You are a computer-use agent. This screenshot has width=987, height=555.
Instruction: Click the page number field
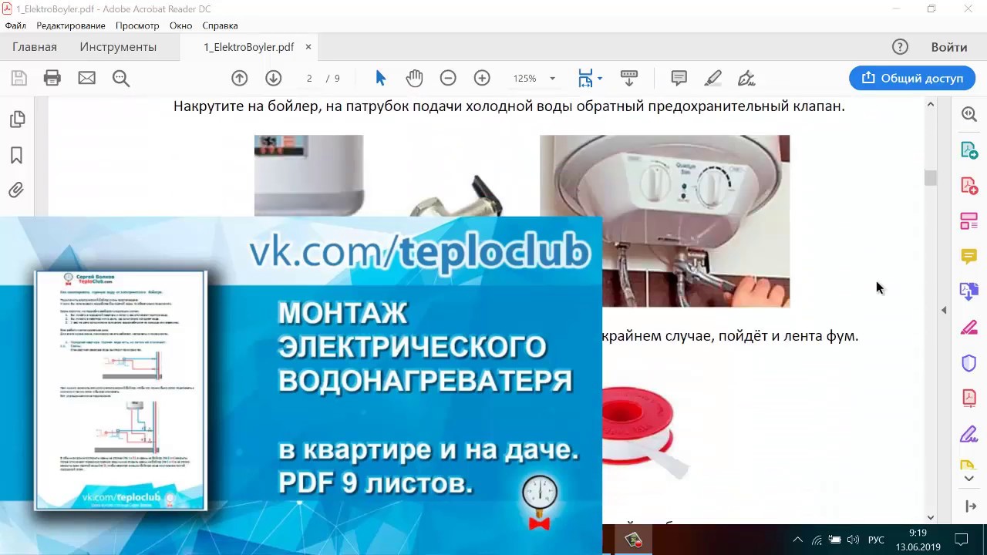309,78
